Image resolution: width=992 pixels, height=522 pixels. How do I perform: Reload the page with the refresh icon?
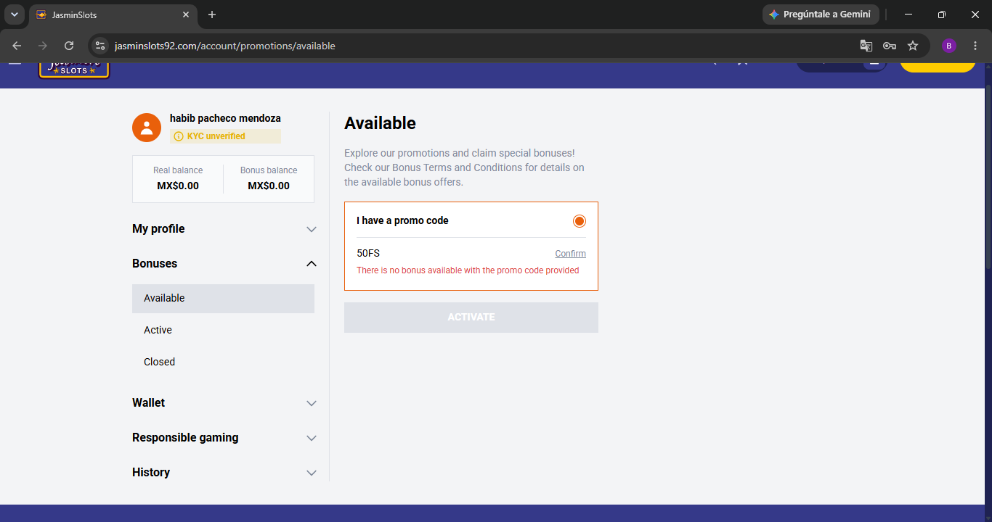(x=69, y=46)
